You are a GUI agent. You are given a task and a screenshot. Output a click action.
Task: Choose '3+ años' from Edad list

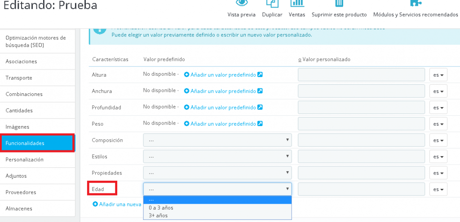[158, 216]
